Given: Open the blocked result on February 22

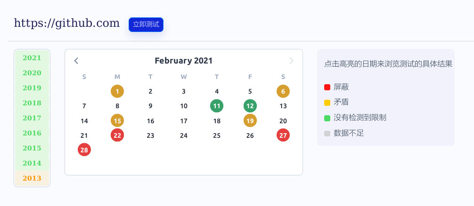Looking at the screenshot, I should pyautogui.click(x=117, y=135).
